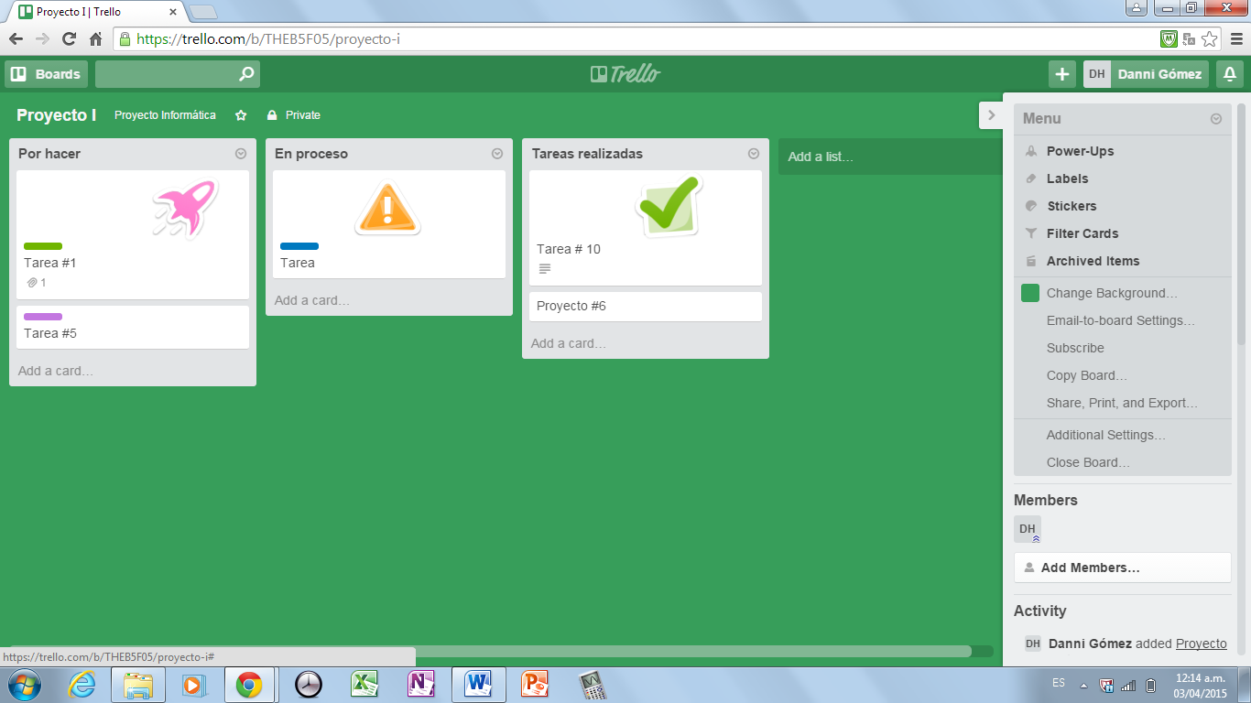Click the search magnifier icon in header
This screenshot has height=703, width=1251.
coord(245,74)
